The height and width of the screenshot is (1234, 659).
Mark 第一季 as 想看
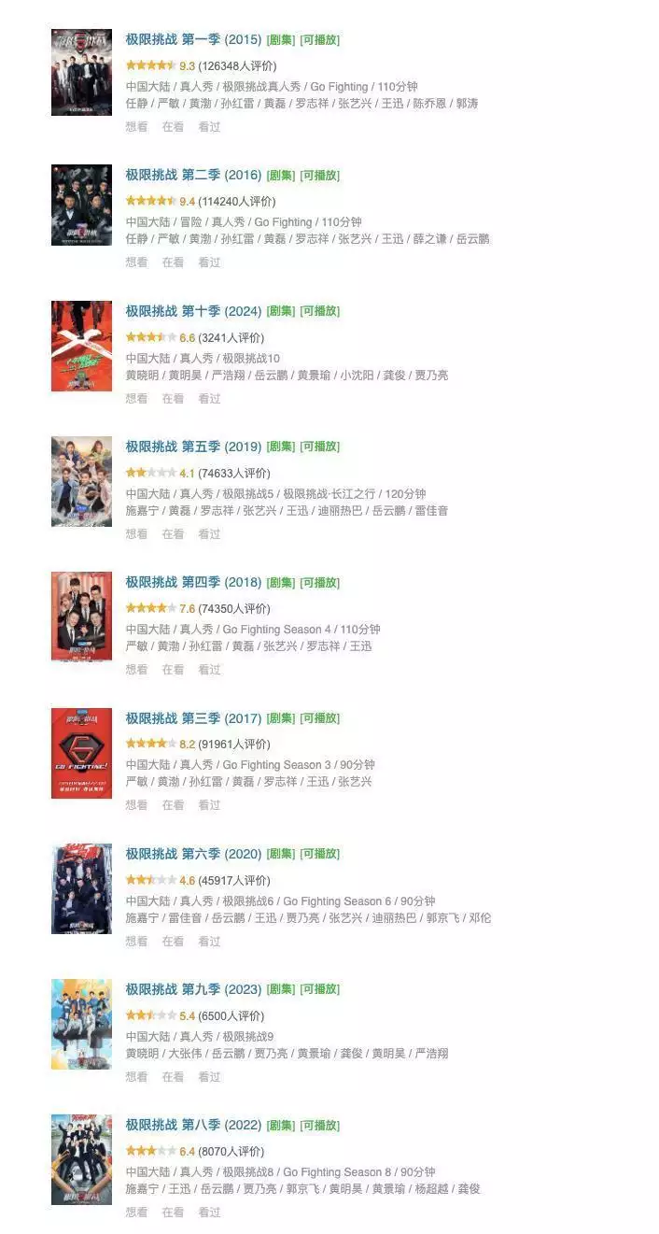136,127
